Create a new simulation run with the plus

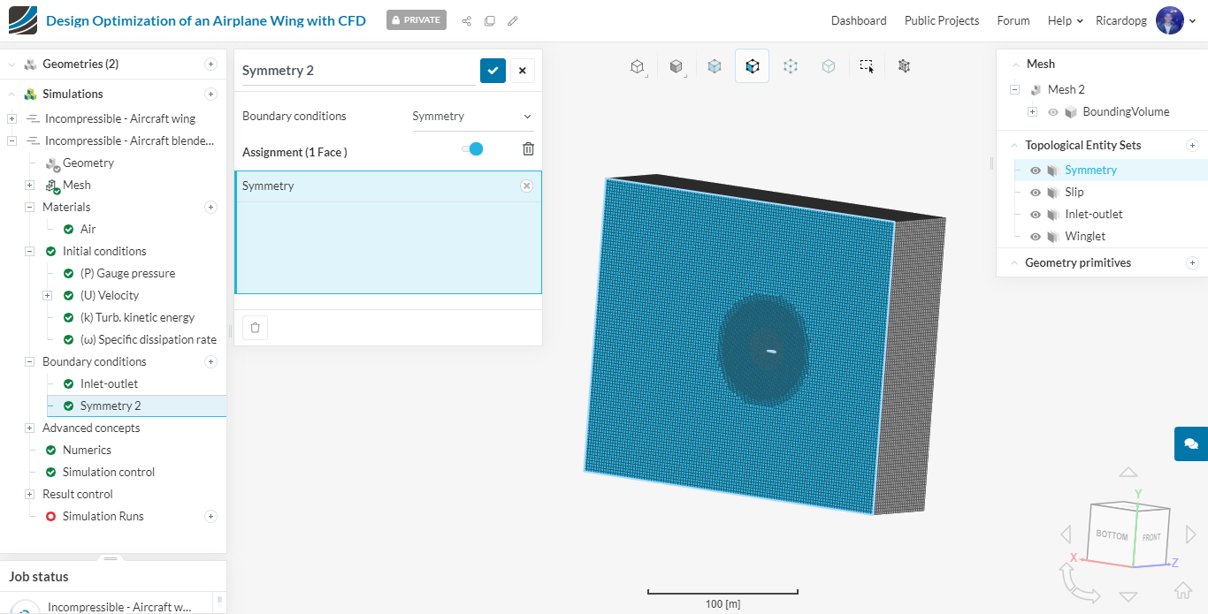[x=210, y=516]
